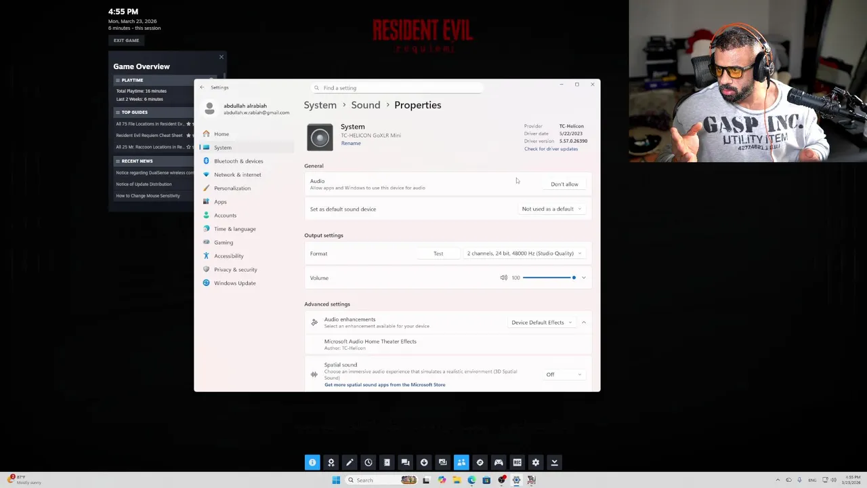The height and width of the screenshot is (488, 867).
Task: Open the Spatial sound Off dropdown
Action: point(564,375)
